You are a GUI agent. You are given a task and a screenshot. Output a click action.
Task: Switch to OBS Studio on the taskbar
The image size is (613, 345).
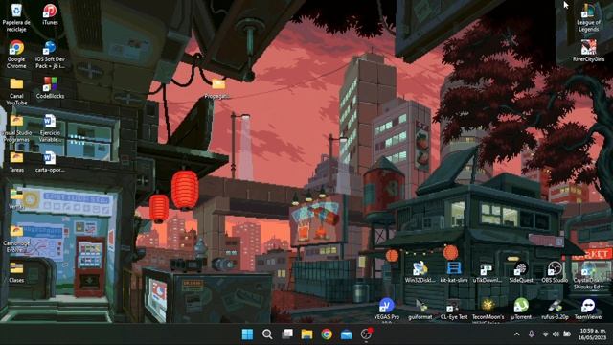tap(366, 334)
